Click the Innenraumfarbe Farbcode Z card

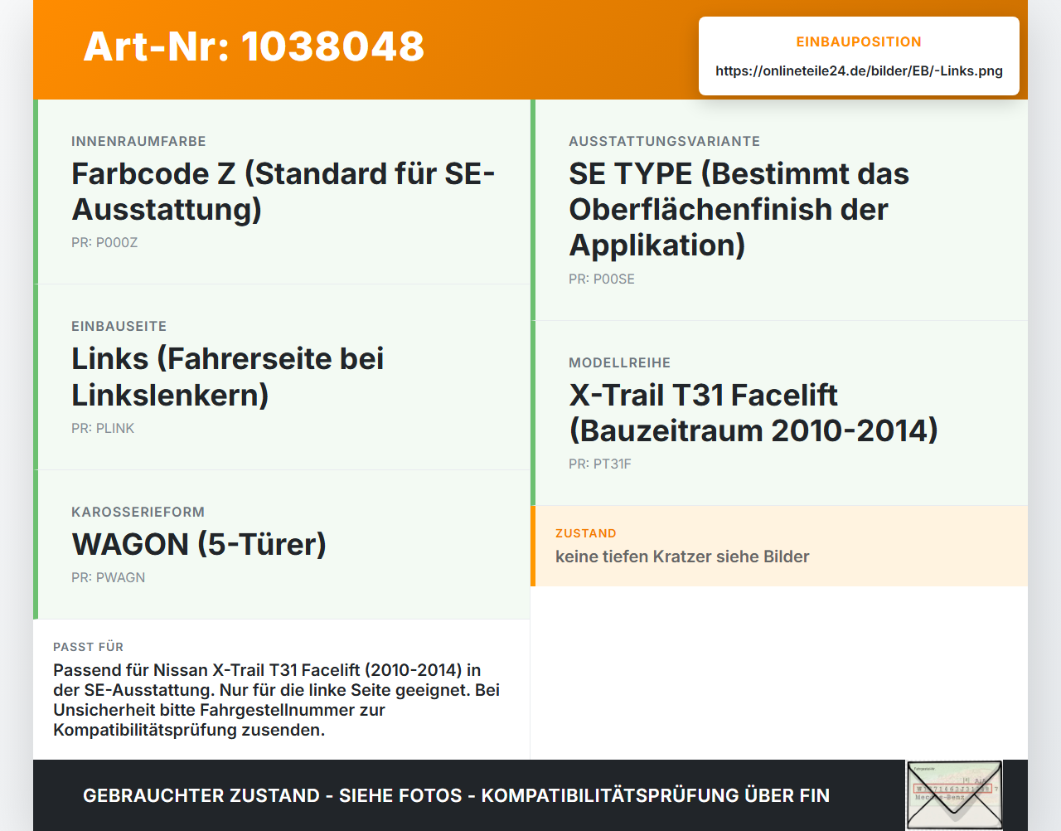pos(282,192)
